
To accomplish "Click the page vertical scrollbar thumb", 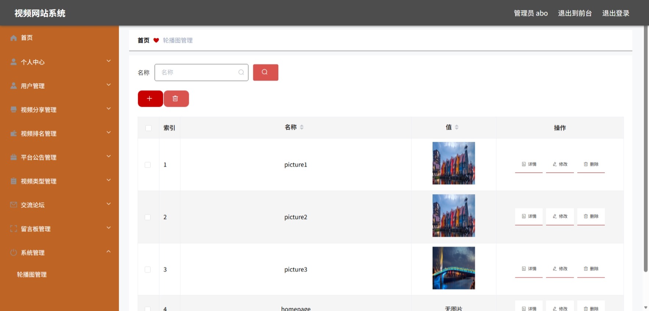I will pos(645,149).
